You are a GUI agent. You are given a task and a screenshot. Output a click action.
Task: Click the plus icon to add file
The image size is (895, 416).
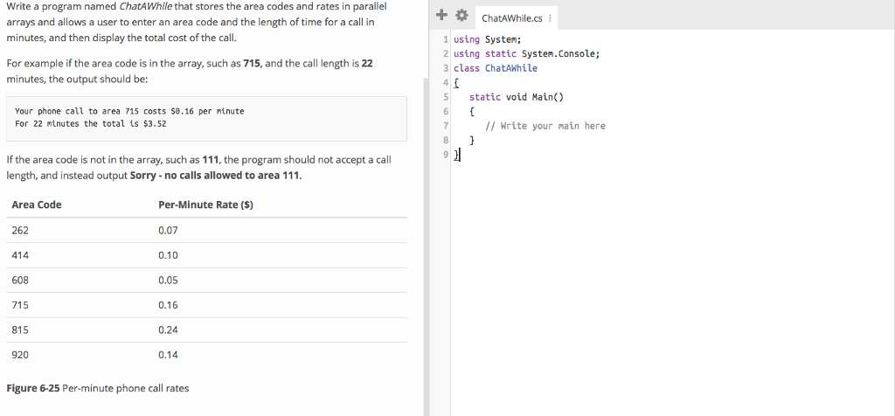[x=441, y=16]
